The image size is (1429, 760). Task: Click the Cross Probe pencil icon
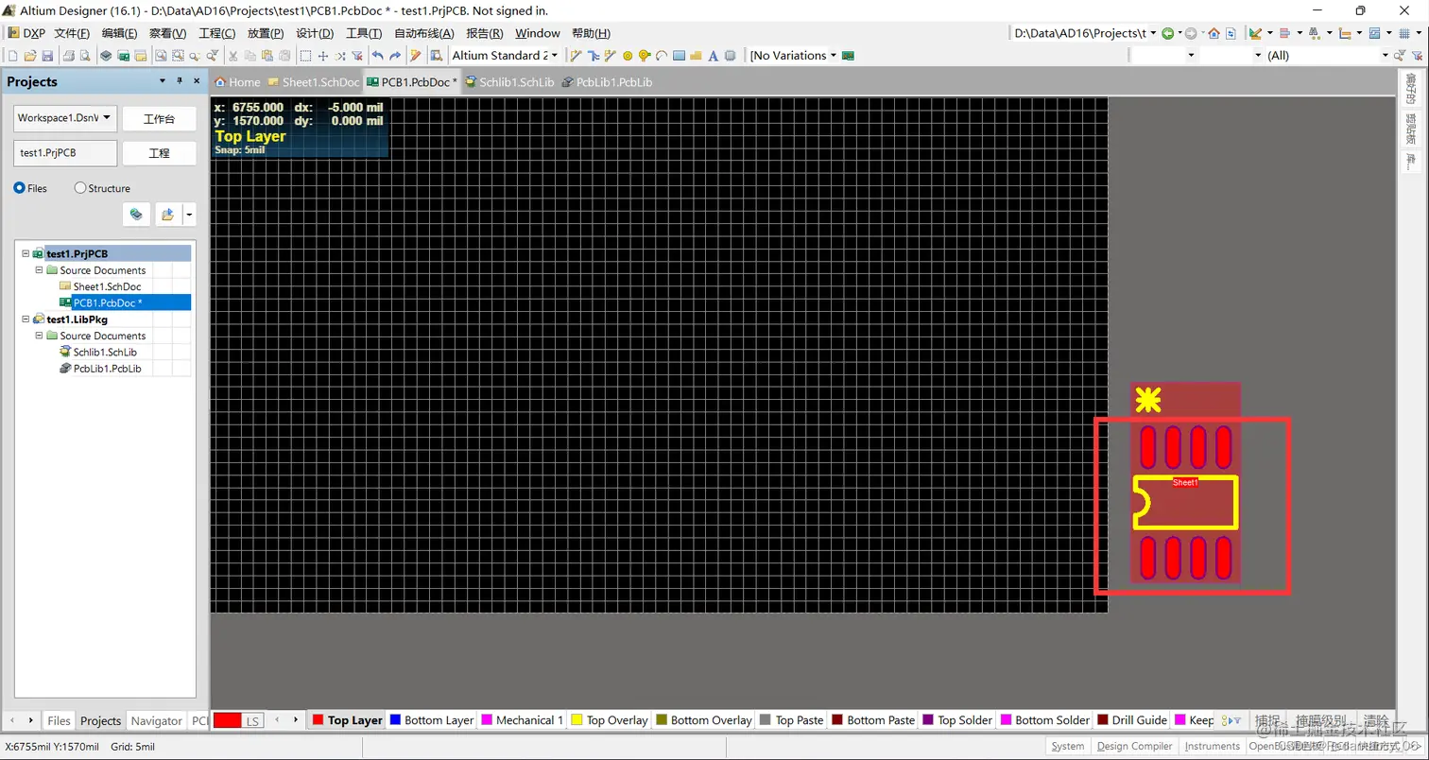[x=416, y=56]
